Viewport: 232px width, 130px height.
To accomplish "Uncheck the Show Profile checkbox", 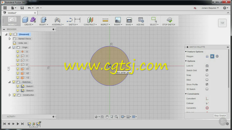I will tap(207, 84).
